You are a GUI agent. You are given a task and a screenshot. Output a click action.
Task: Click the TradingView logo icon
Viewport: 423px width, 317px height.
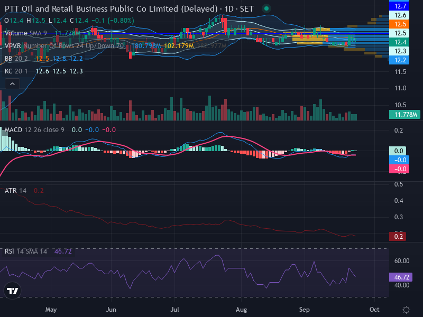pyautogui.click(x=12, y=291)
